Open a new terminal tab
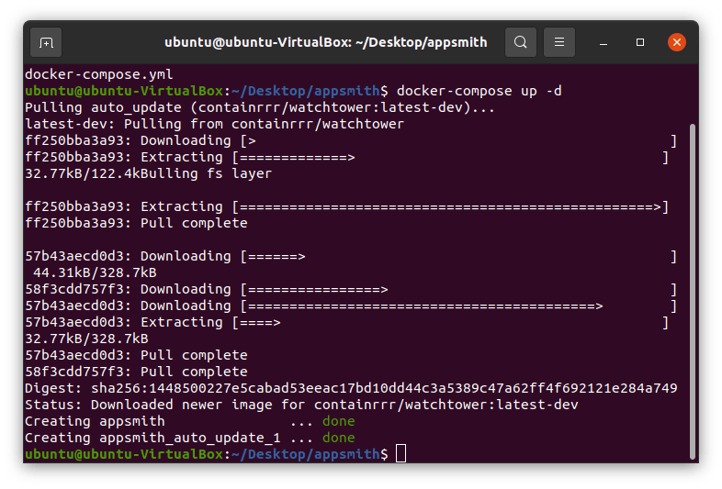The image size is (722, 489). point(46,42)
